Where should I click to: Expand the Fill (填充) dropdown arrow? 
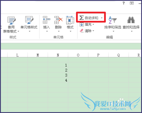click(x=93, y=25)
